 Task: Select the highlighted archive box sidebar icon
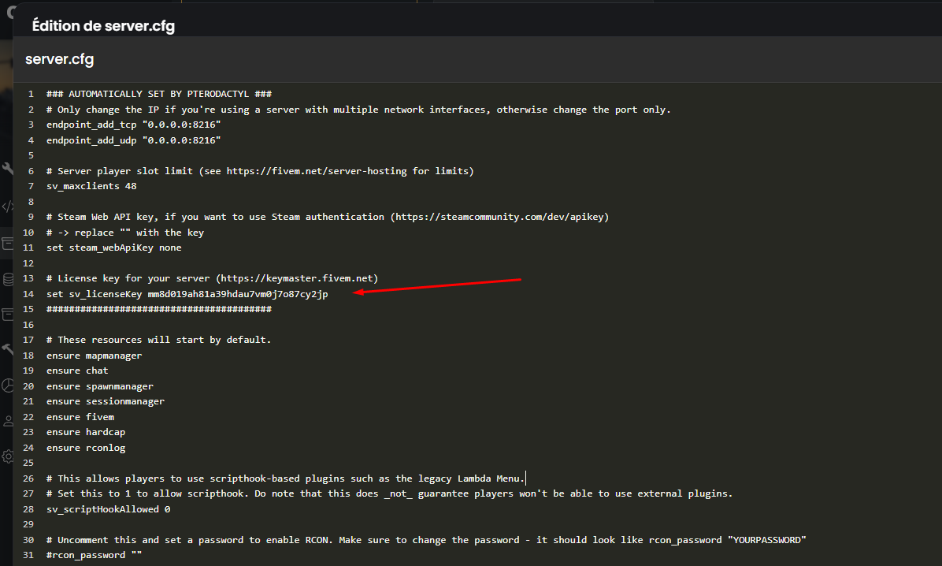[7, 244]
